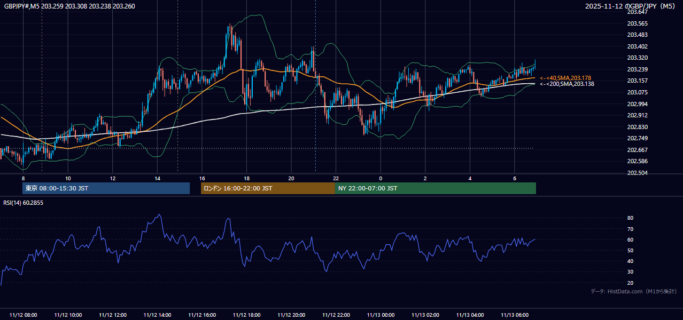The image size is (683, 320).
Task: Click the 11/12 16:00 date label
Action: click(202, 315)
